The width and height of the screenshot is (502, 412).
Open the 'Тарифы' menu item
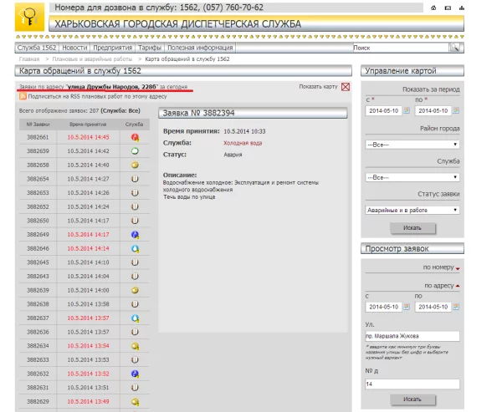coord(149,48)
